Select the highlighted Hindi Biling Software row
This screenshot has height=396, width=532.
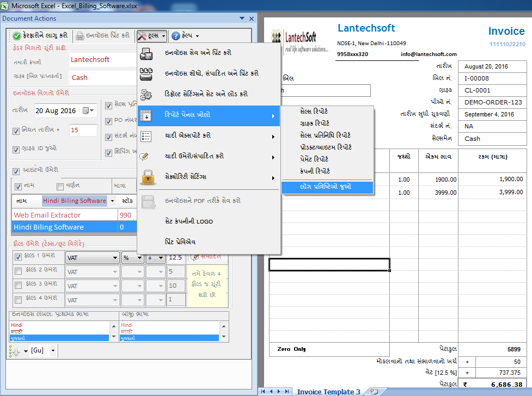(x=74, y=227)
